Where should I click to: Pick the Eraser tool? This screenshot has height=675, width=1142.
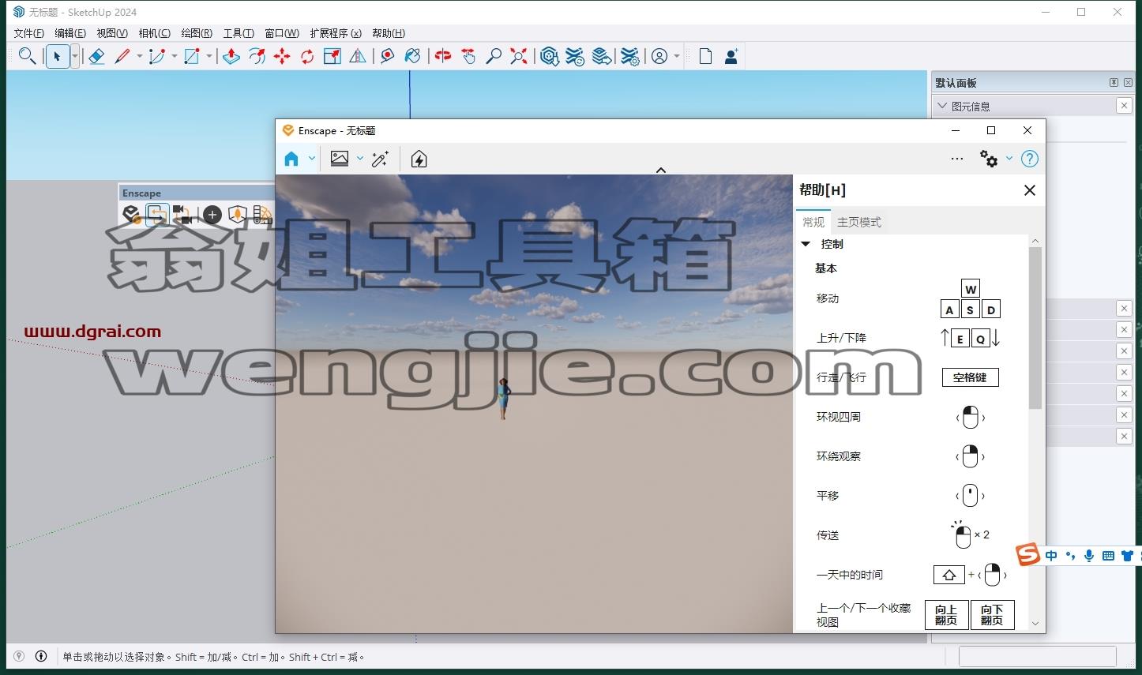pos(96,56)
